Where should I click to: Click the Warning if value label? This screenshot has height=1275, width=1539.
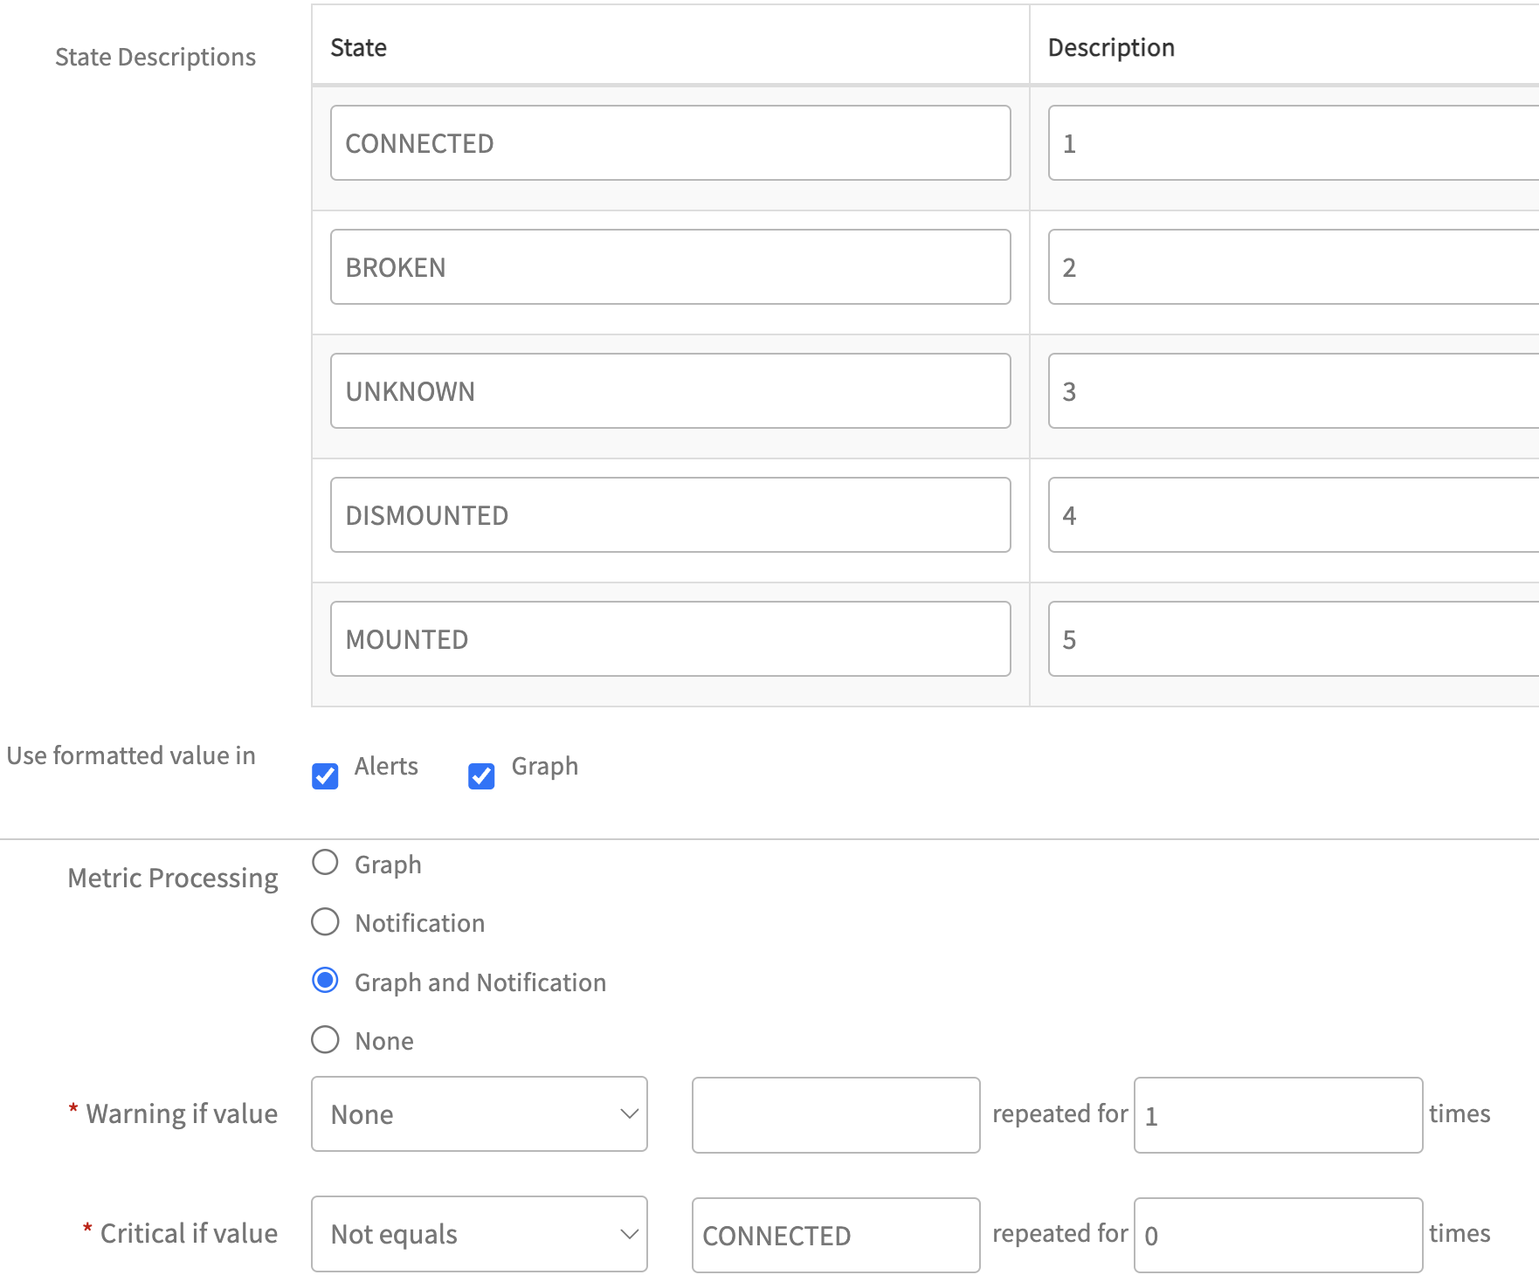tap(182, 1113)
